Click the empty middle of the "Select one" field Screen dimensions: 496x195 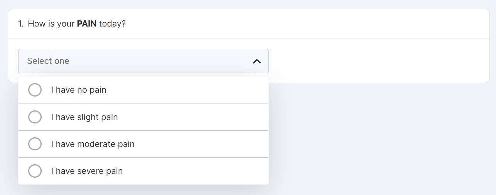click(154, 61)
